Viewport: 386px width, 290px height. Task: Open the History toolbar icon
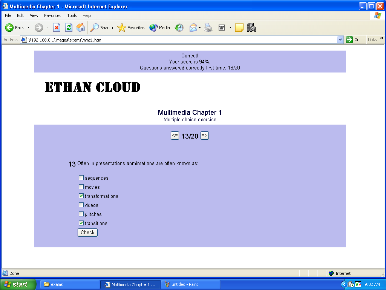tap(179, 28)
